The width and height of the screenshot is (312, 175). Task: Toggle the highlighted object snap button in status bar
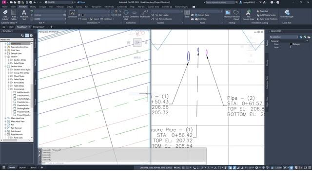pyautogui.click(x=230, y=168)
